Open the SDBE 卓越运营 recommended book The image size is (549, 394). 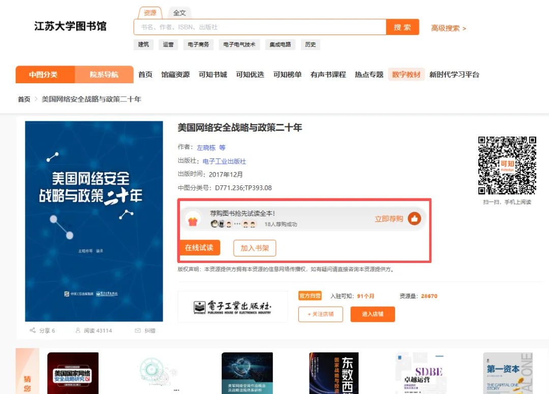[421, 373]
